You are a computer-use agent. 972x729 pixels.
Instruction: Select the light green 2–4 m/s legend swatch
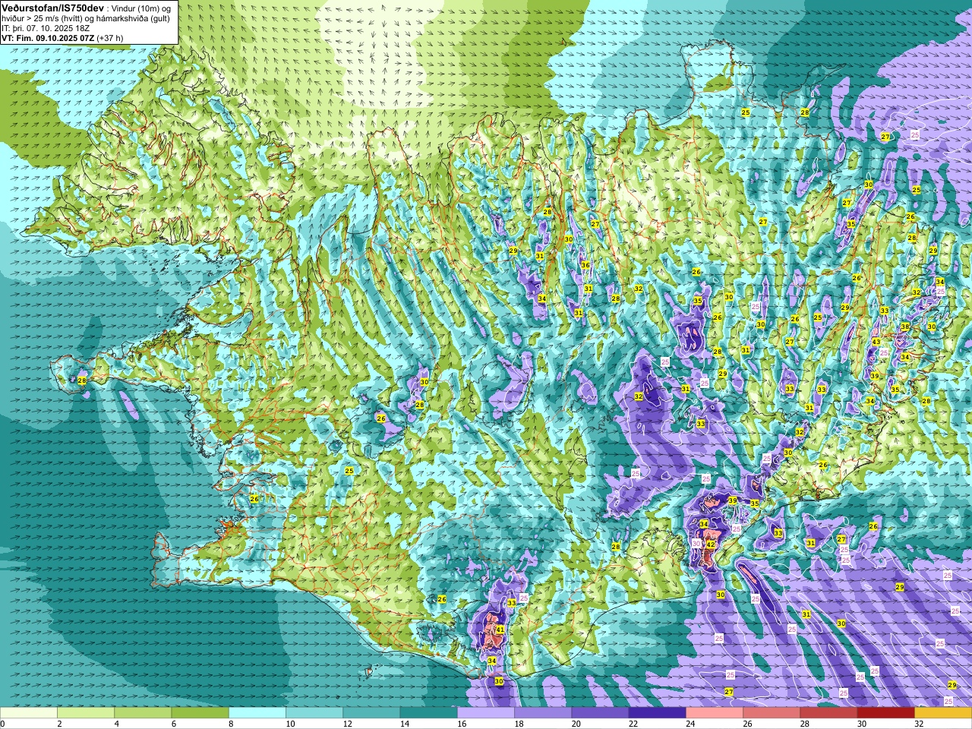click(86, 713)
